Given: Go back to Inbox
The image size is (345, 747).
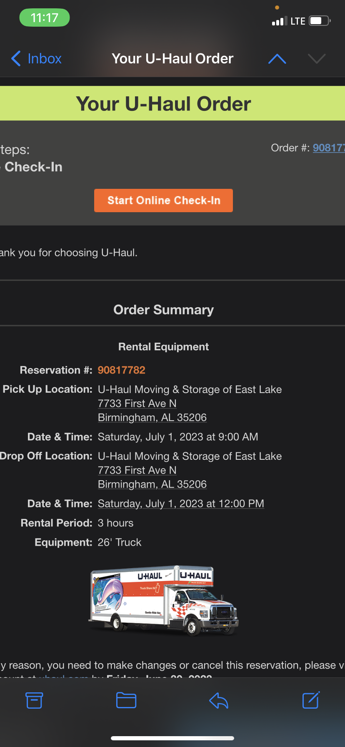Looking at the screenshot, I should click(x=37, y=59).
